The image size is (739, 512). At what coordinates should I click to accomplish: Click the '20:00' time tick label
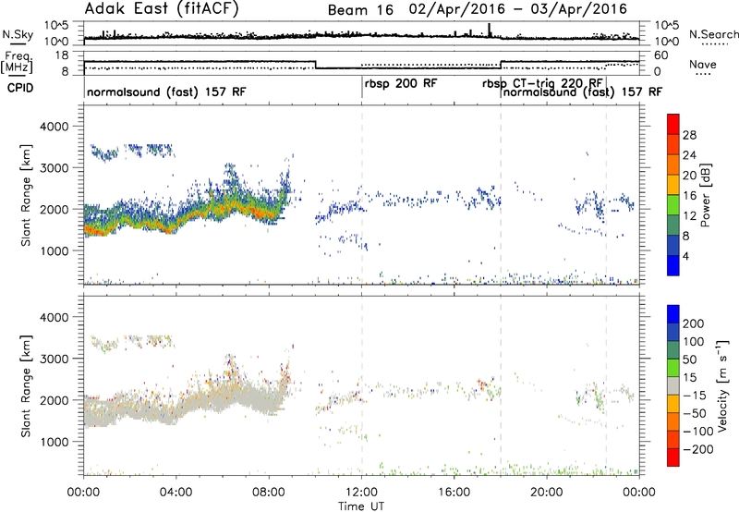tap(546, 493)
